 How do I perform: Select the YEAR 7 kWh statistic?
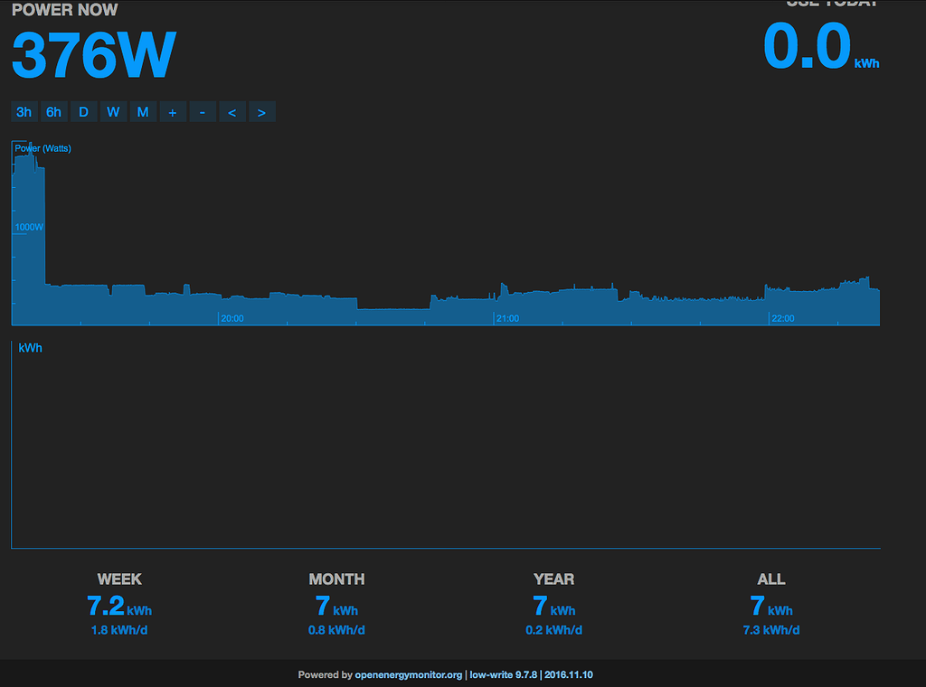(553, 606)
